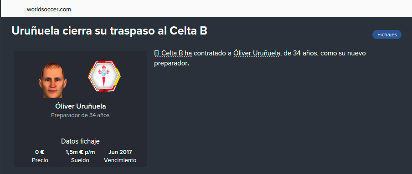Image resolution: width=412 pixels, height=174 pixels.
Task: Click the 0 € transfer fee value
Action: 40,152
